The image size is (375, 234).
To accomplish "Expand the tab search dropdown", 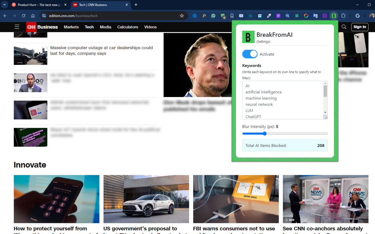I will pyautogui.click(x=4, y=5).
